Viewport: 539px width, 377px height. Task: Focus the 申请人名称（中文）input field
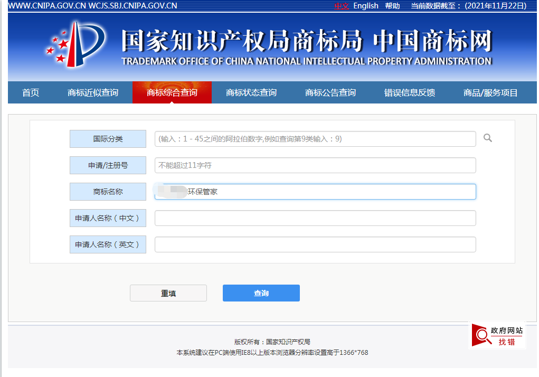click(315, 218)
